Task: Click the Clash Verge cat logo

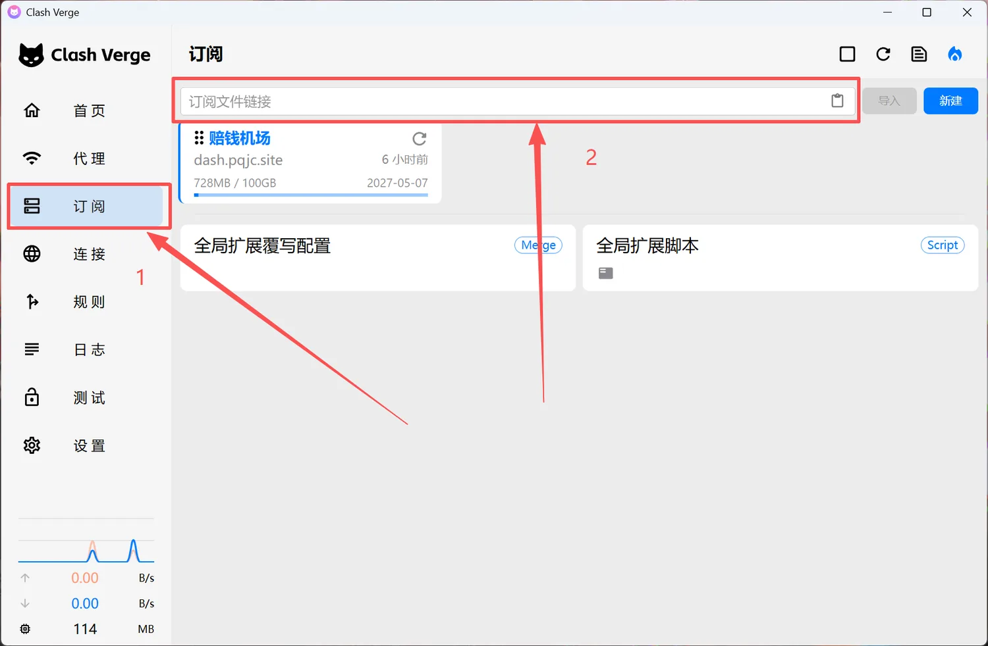Action: [x=31, y=55]
